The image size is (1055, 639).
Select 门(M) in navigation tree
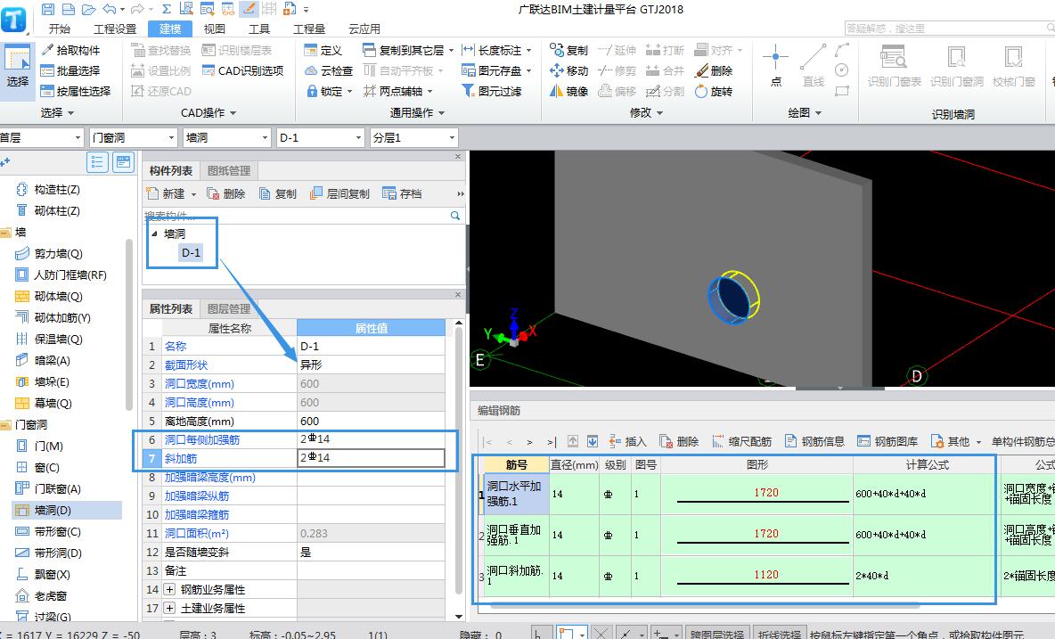pos(48,446)
